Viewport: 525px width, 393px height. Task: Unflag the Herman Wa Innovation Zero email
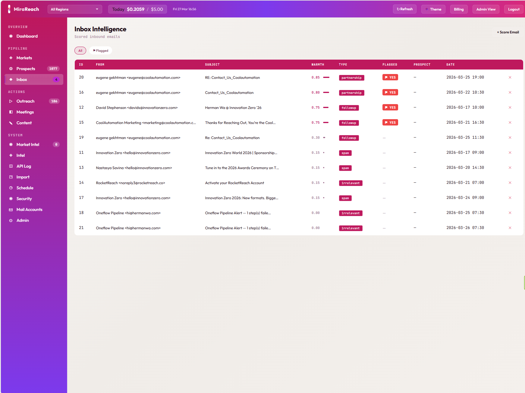pos(390,107)
